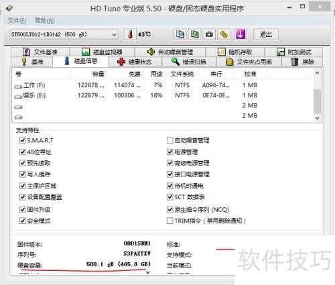The image size is (335, 285).
Task: Click the HD Tune app icon in title bar
Action: [9, 8]
